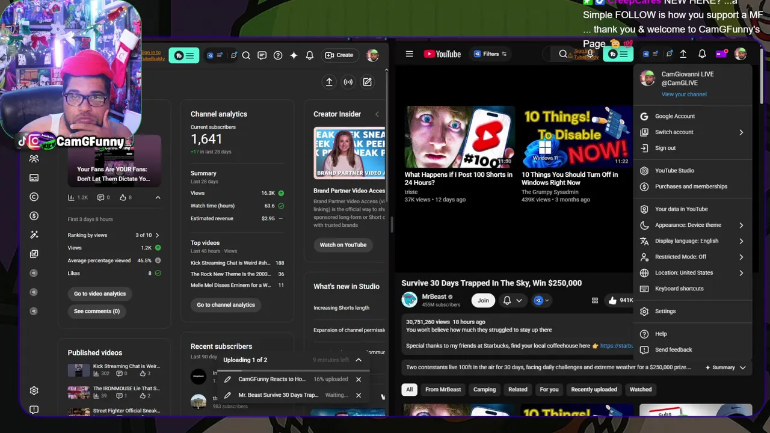Open the Studio account avatar

[x=372, y=55]
